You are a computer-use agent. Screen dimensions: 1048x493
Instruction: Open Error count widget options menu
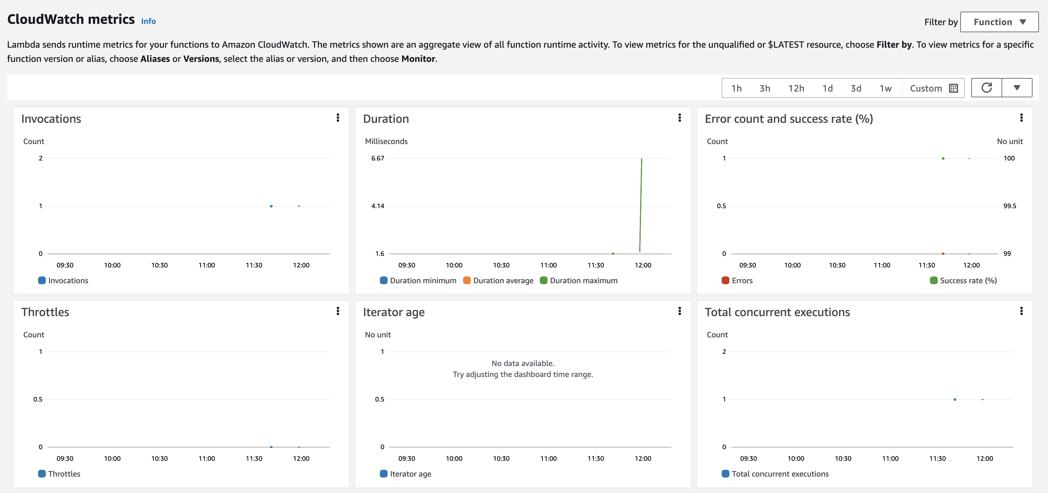[1021, 118]
